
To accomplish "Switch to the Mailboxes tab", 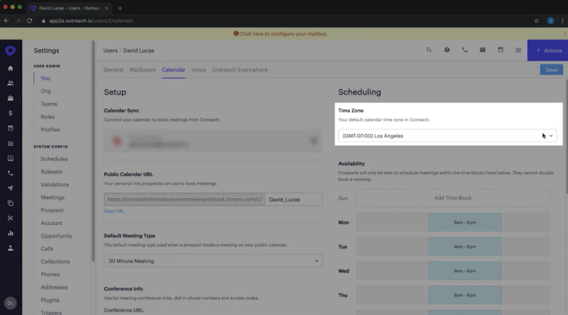I will 143,70.
